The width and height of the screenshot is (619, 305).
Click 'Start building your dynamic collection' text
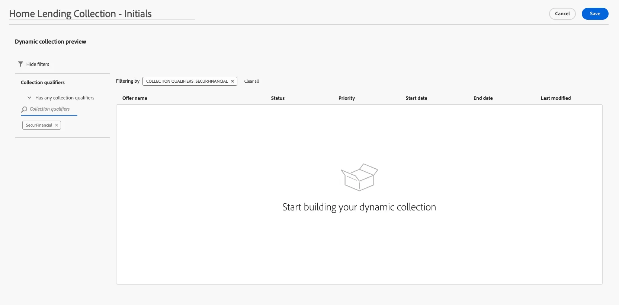click(359, 207)
